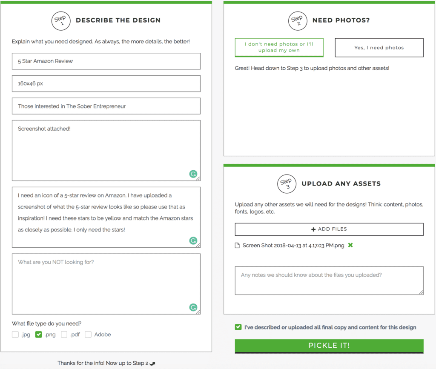Click the What are you NOT looking for box
The height and width of the screenshot is (369, 436).
point(106,284)
